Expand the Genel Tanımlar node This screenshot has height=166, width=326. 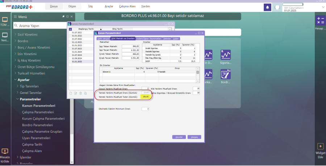pos(18,92)
